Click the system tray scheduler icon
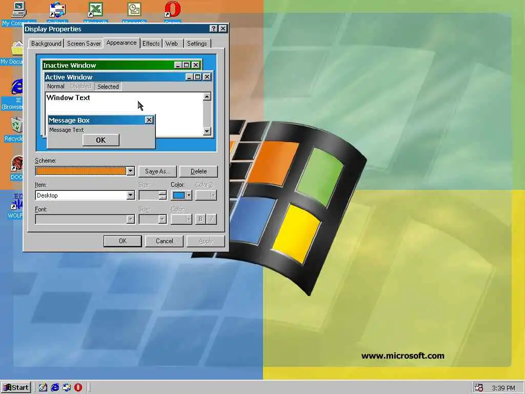This screenshot has width=525, height=394. 479,388
